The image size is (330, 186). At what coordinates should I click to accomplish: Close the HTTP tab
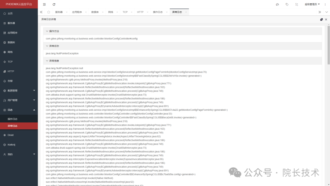click(x=148, y=12)
